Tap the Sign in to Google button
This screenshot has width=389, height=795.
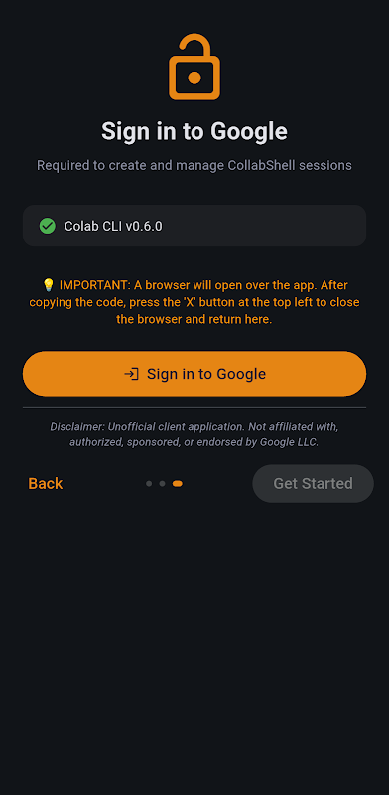click(x=194, y=374)
